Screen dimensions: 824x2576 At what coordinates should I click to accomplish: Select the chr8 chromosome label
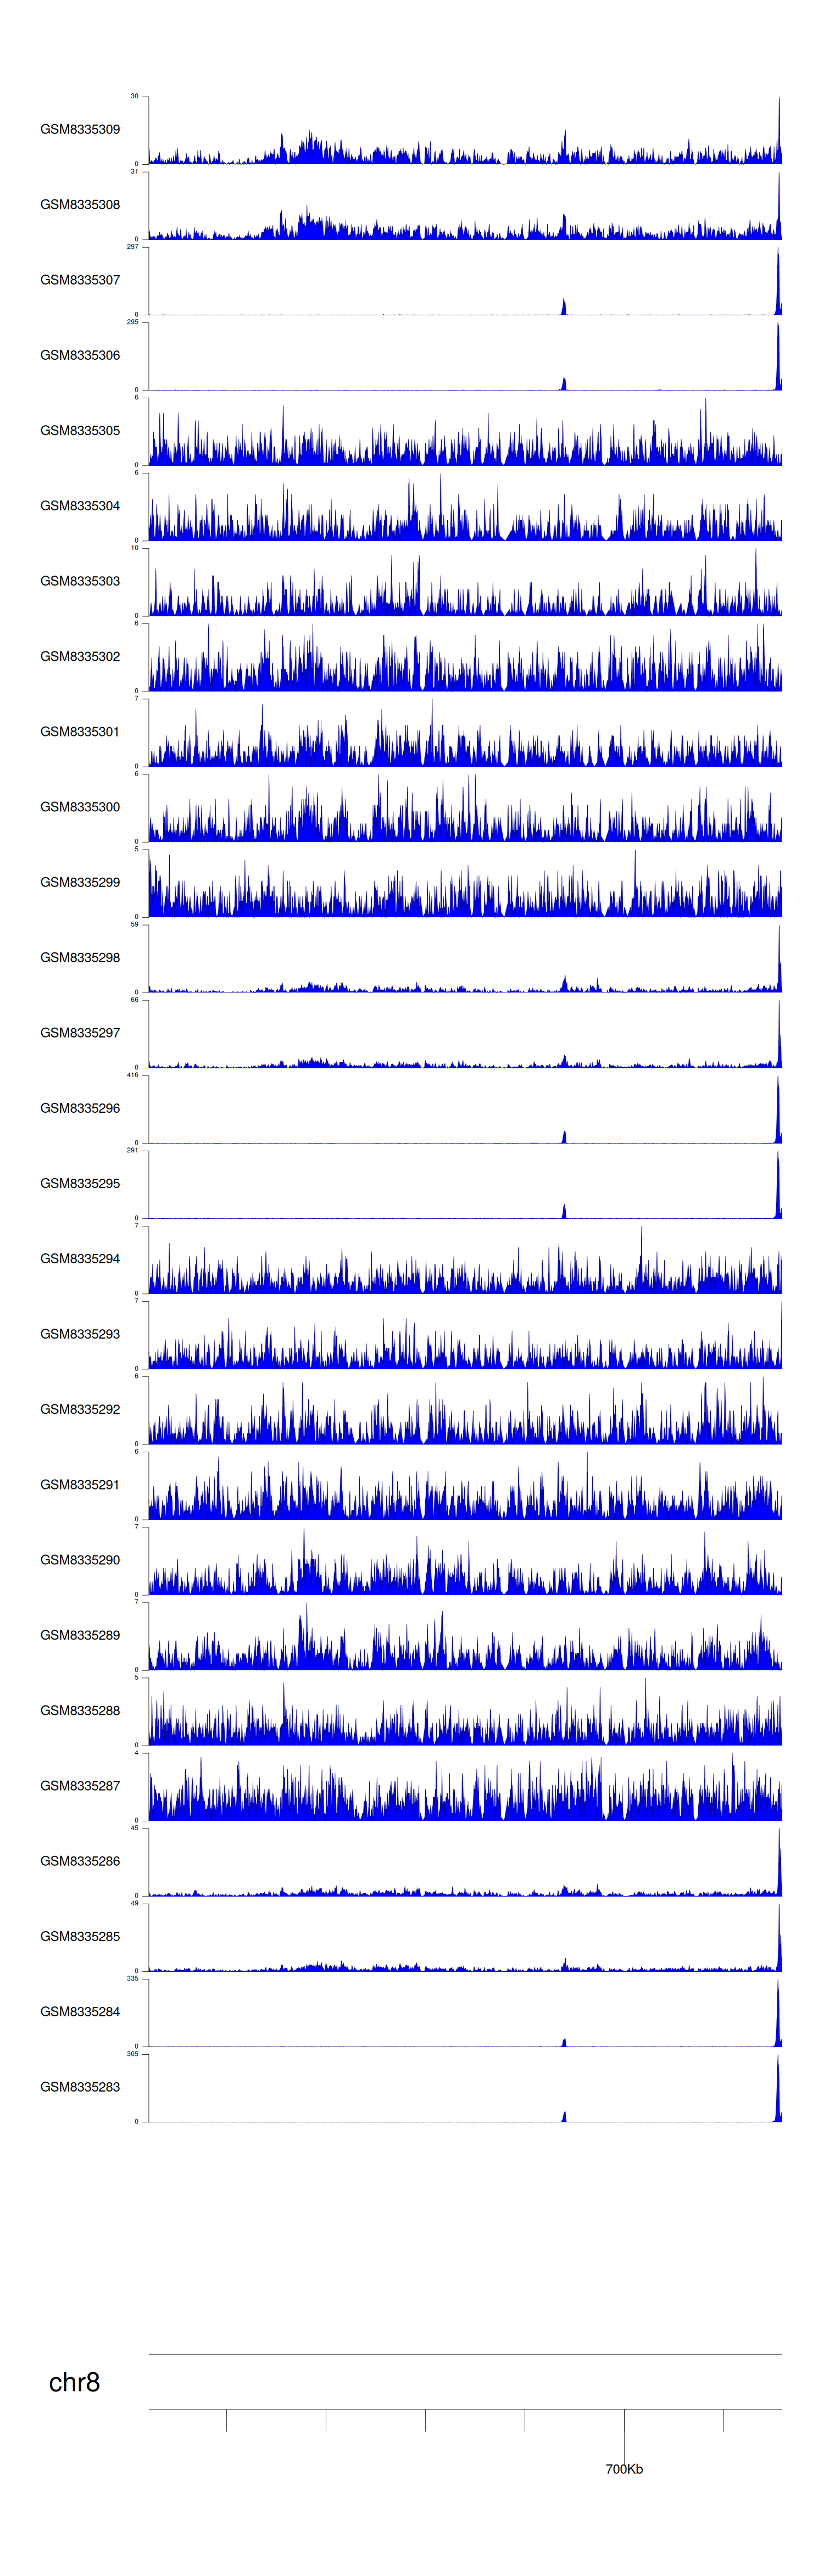(x=74, y=2382)
